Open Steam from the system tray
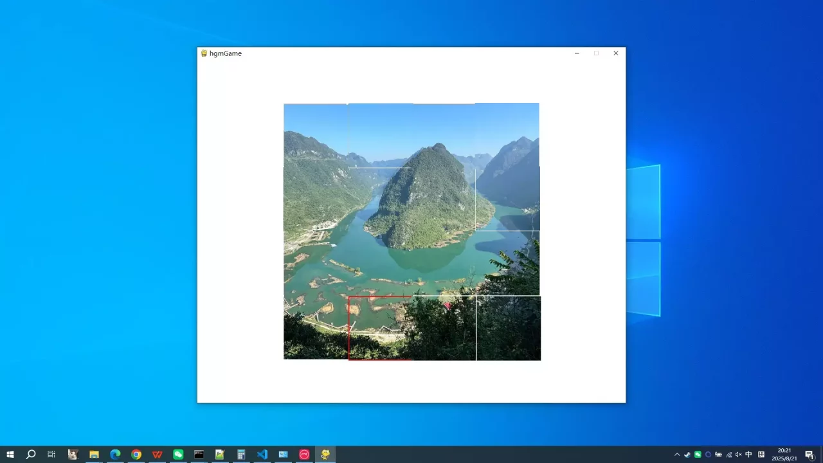Viewport: 823px width, 463px height. (687, 455)
